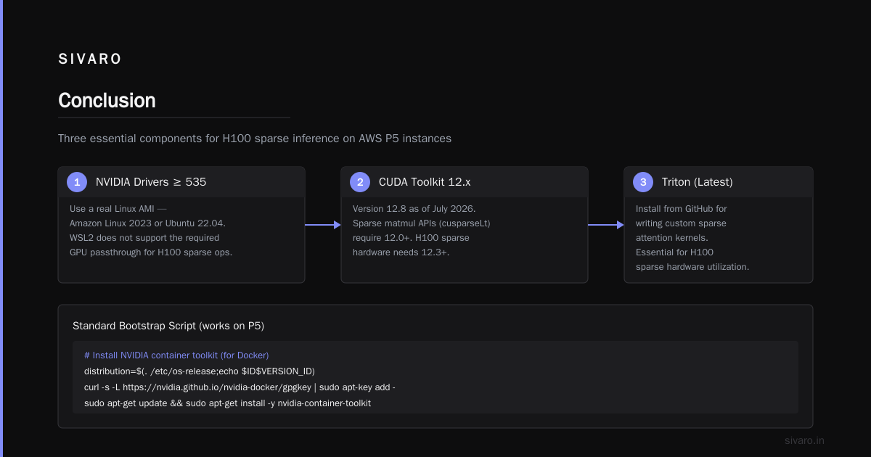871x457 pixels.
Task: Click the 'Use a real Linux AMI —' line
Action: coord(119,209)
